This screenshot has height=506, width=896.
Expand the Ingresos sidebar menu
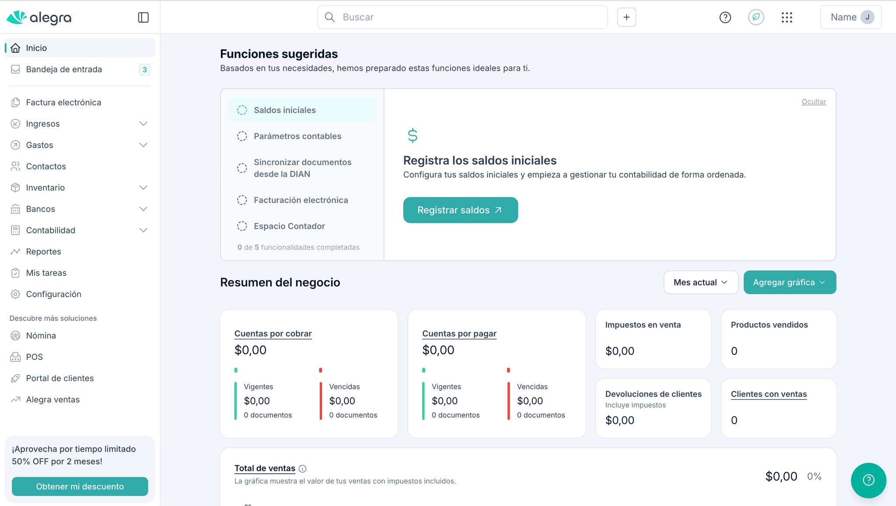tap(143, 124)
